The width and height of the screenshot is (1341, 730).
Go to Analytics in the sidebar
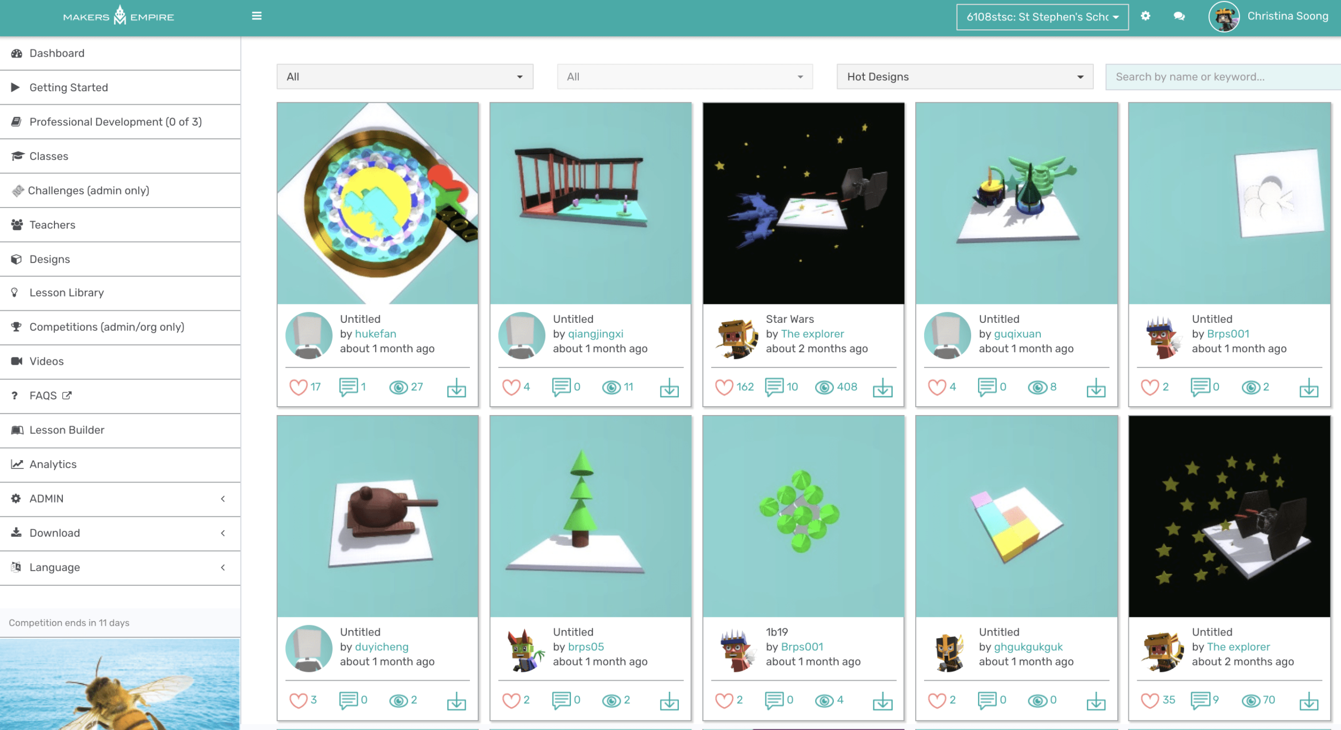coord(120,464)
